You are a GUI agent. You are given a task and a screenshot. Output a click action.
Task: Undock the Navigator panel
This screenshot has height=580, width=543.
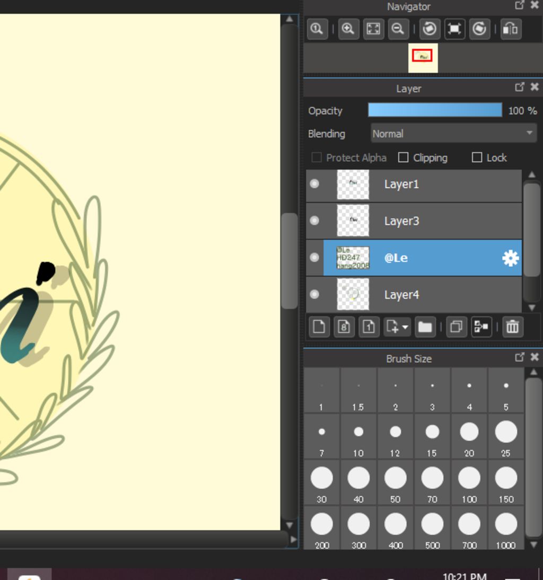(x=519, y=5)
